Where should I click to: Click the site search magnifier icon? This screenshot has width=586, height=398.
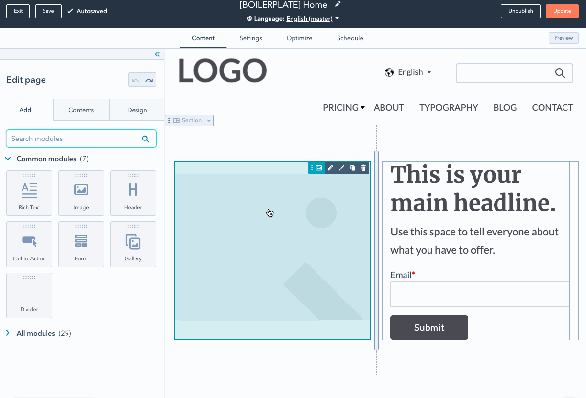coord(560,73)
